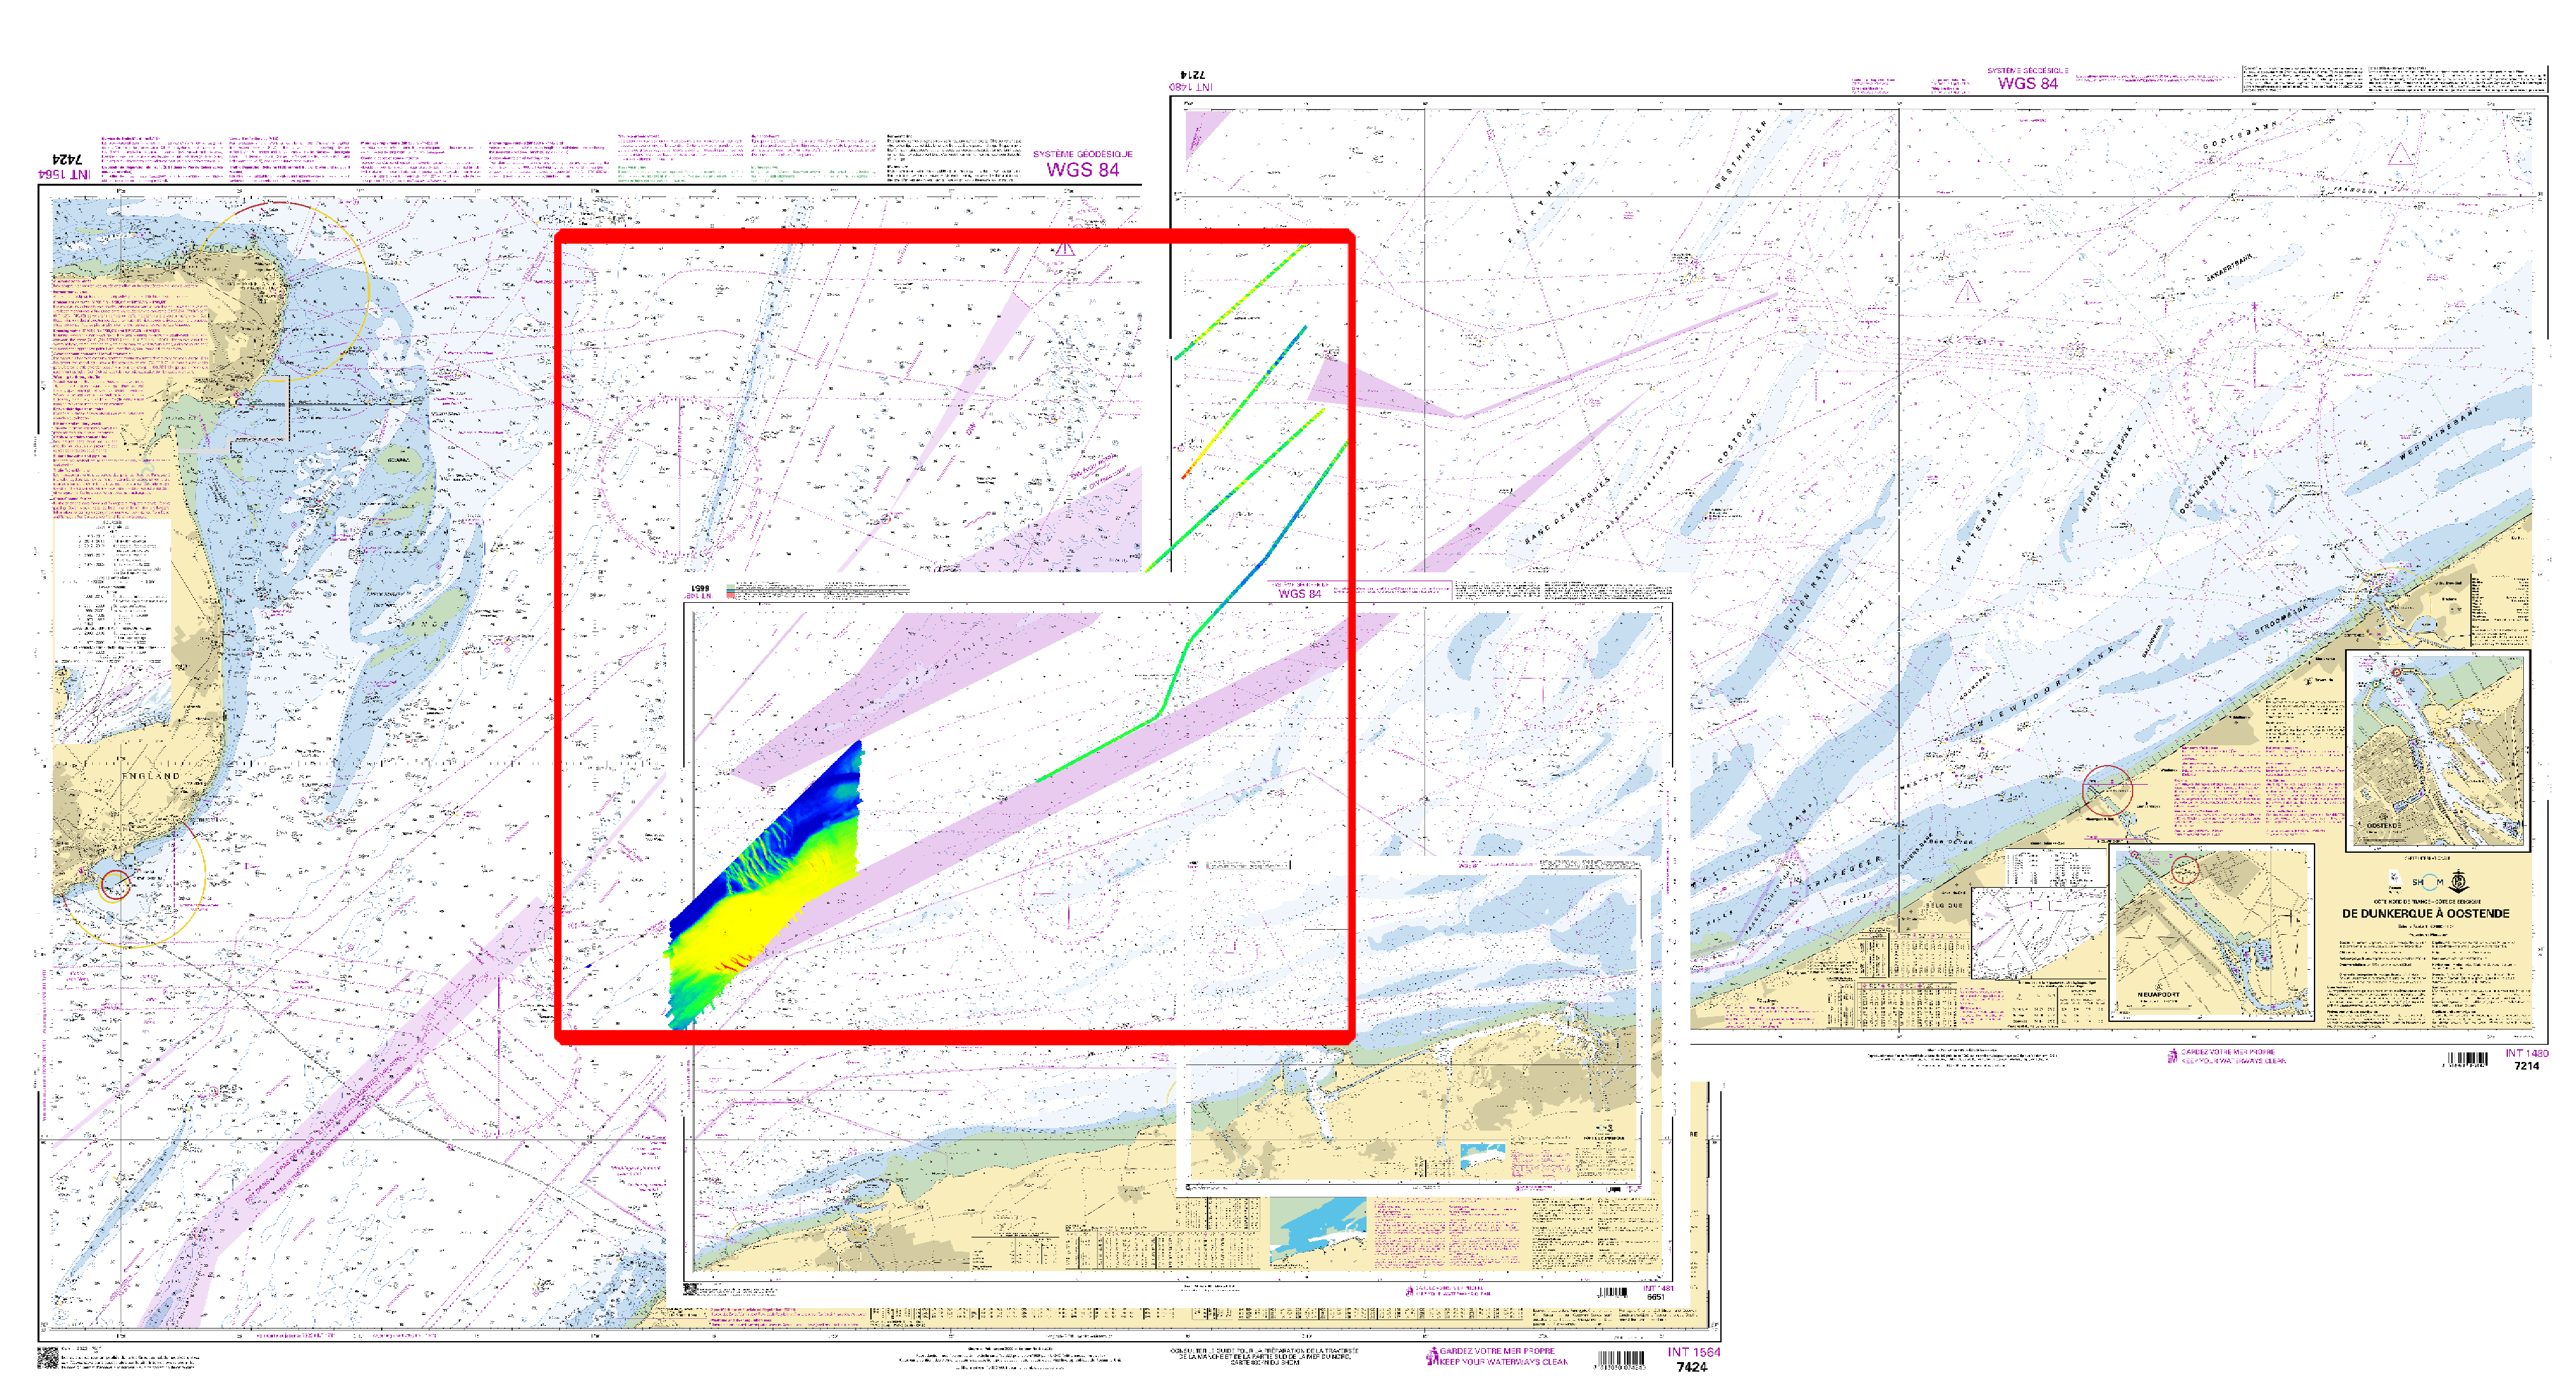Click the SHOM logo on chart 7214
The height and width of the screenshot is (1385, 2576).
2427,881
